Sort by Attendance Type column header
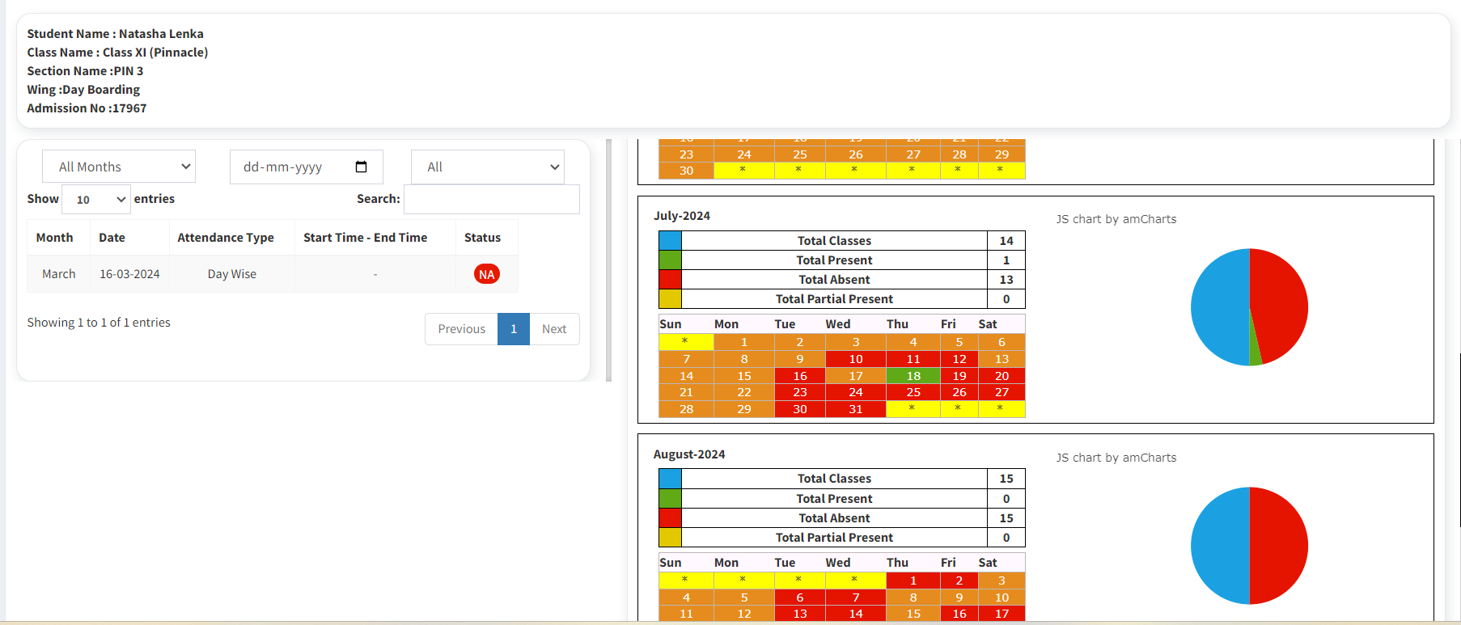The width and height of the screenshot is (1461, 625). (226, 238)
